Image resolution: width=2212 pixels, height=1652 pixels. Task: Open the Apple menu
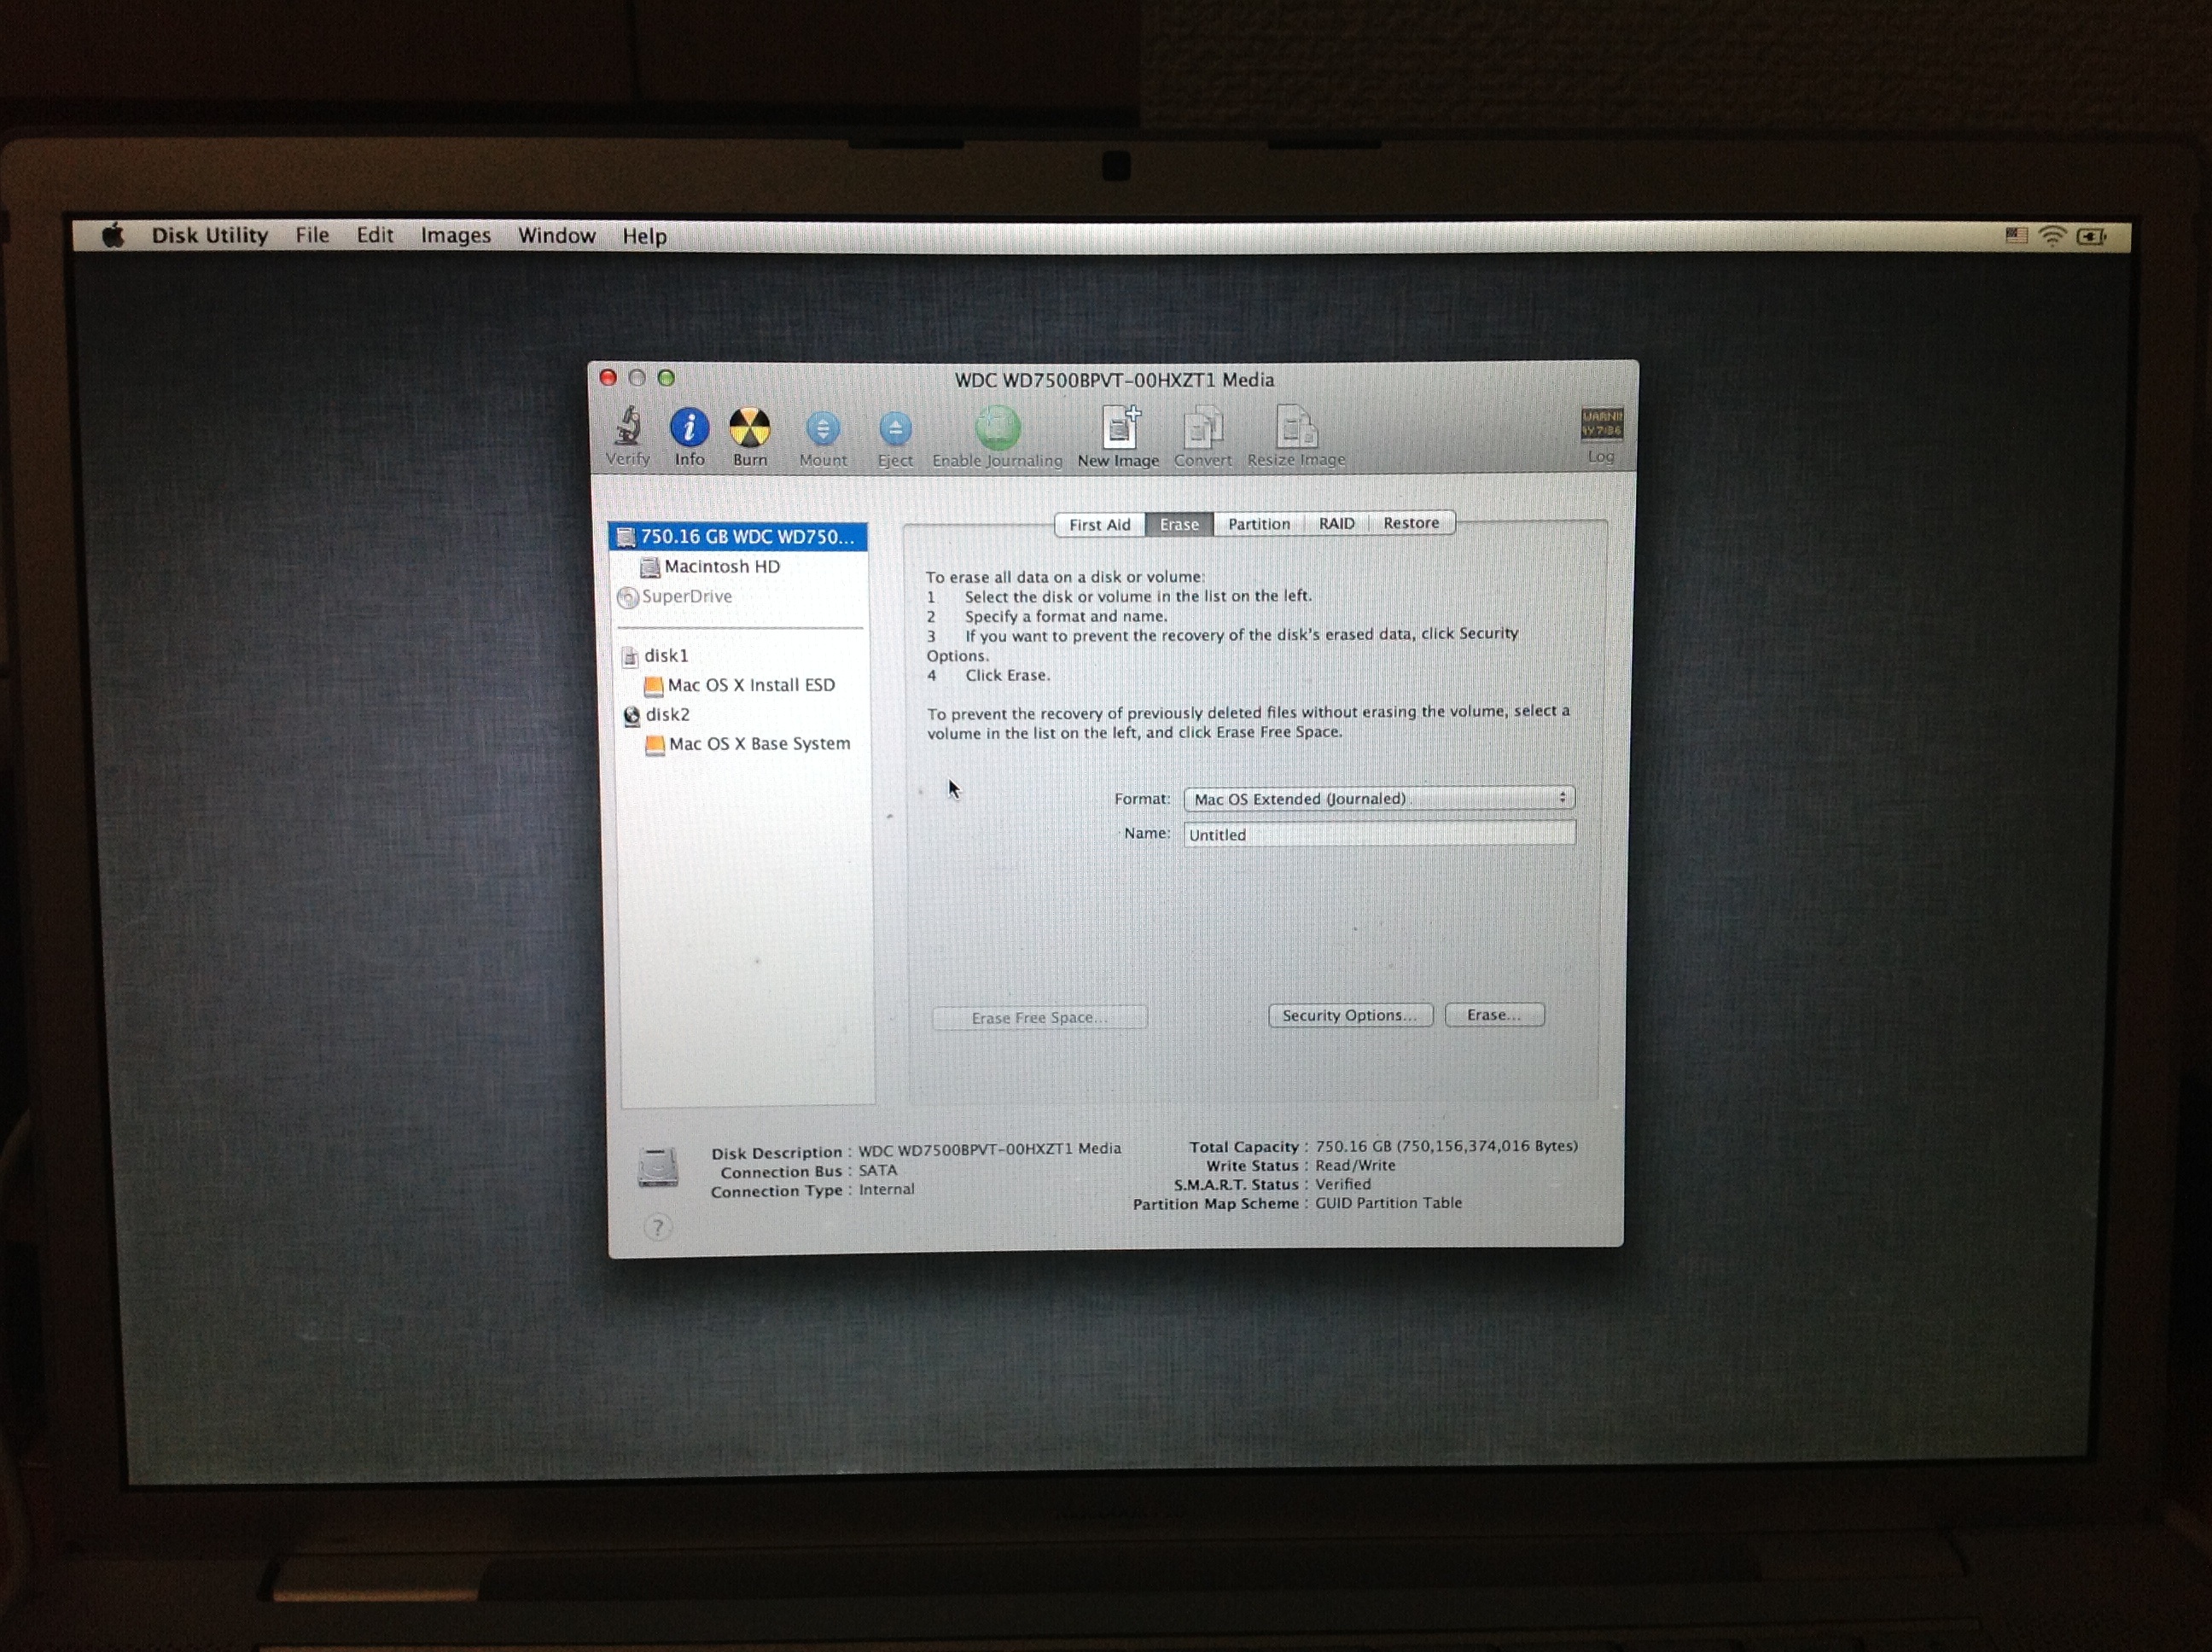[113, 236]
